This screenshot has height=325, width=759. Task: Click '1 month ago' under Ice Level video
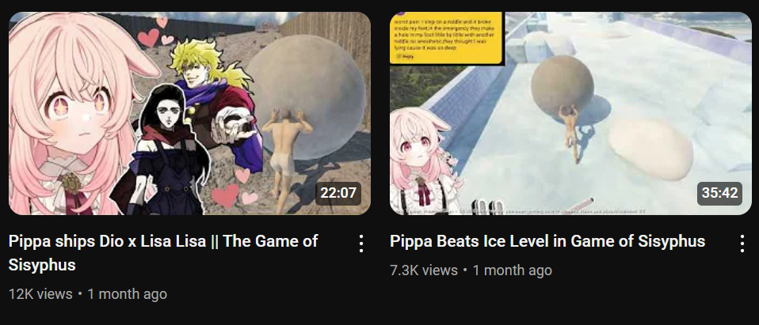[512, 270]
